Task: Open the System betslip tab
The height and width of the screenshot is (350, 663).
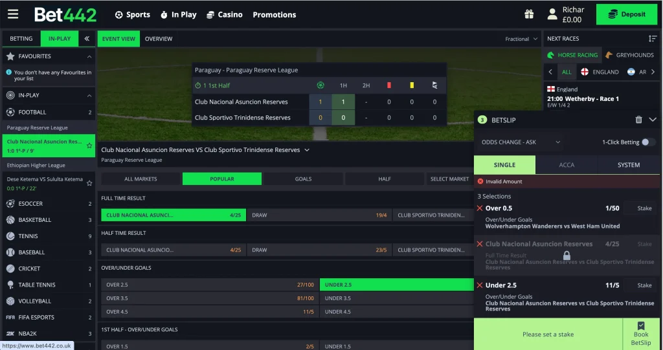Action: click(x=629, y=165)
